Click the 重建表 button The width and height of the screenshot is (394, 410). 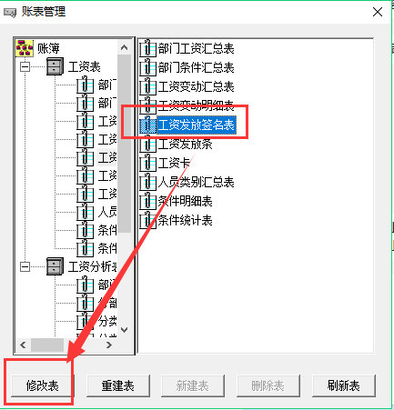pos(118,385)
